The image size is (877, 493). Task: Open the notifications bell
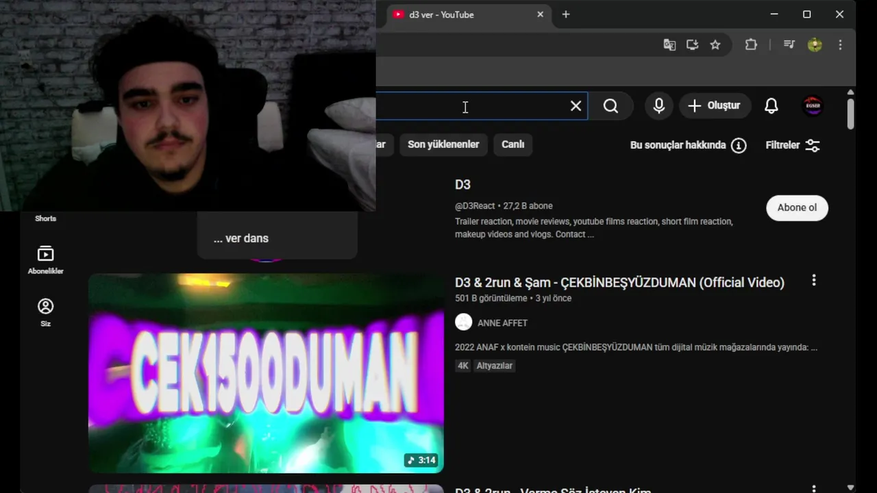pos(771,105)
